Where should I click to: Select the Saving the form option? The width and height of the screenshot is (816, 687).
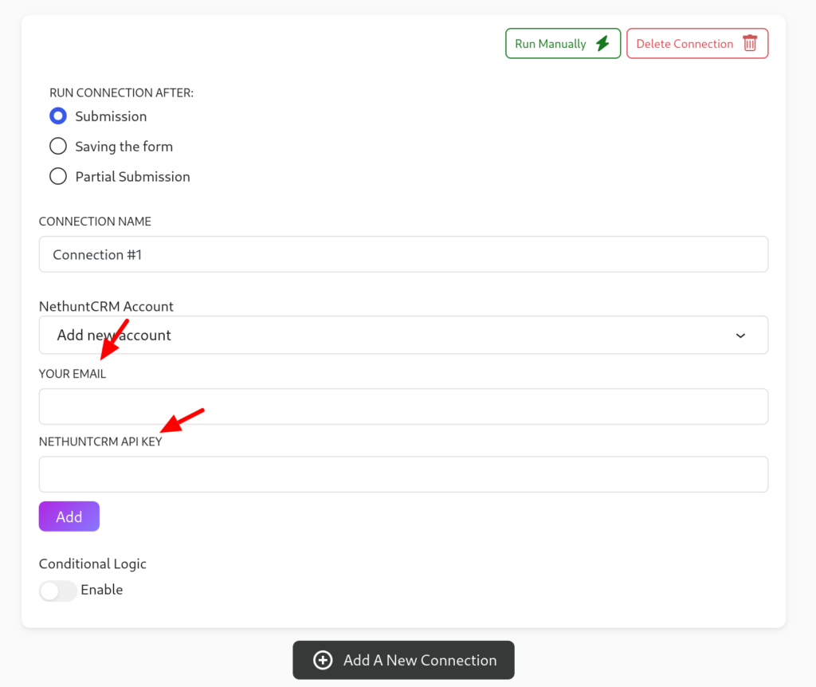pos(57,147)
